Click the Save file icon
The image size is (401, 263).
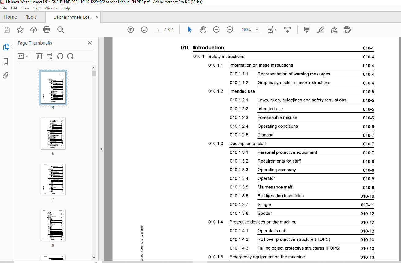tap(6, 30)
